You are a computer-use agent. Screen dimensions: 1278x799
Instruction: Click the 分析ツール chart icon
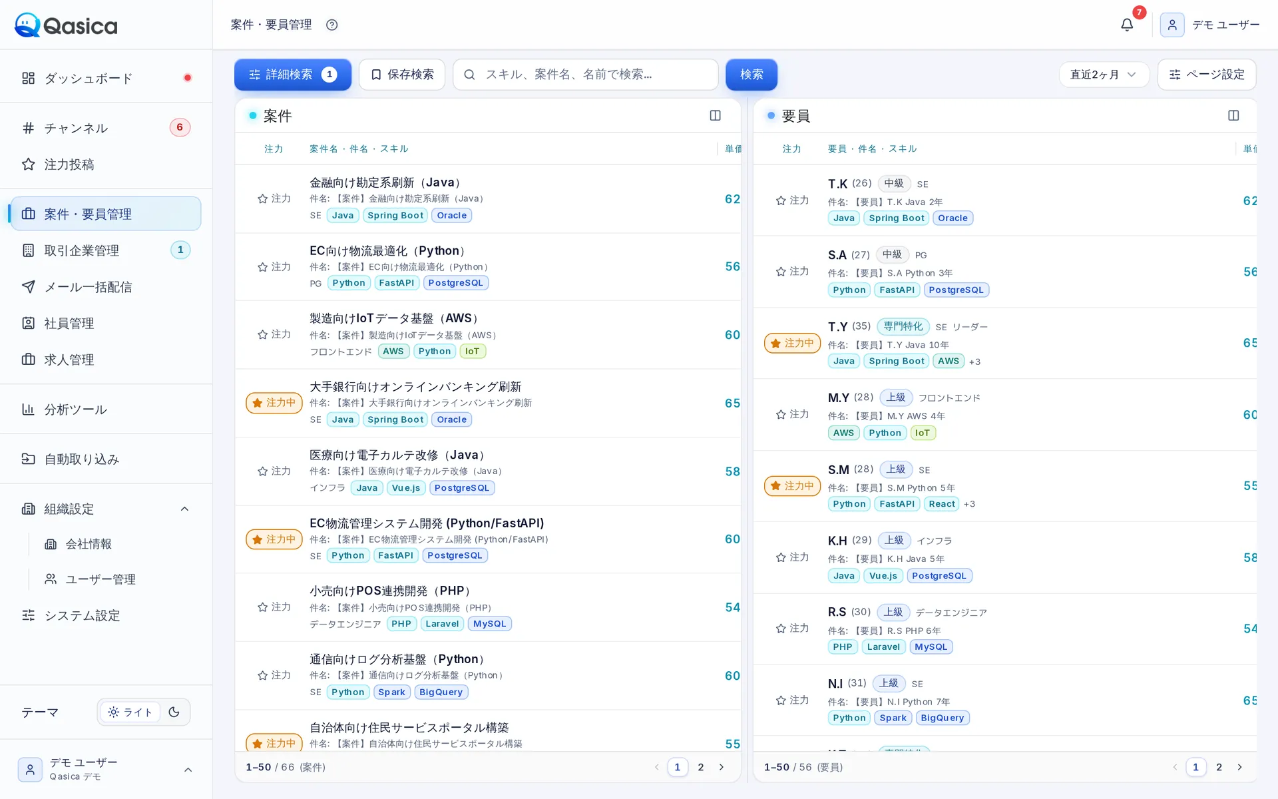point(28,409)
